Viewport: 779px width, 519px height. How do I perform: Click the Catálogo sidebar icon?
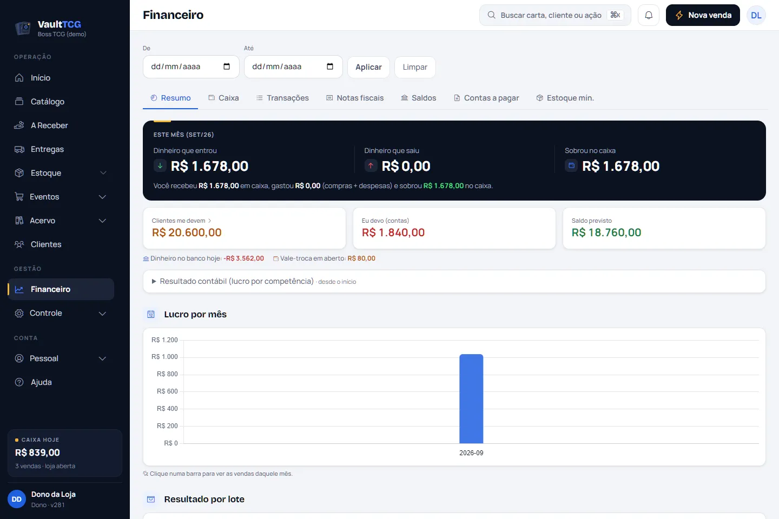coord(19,102)
